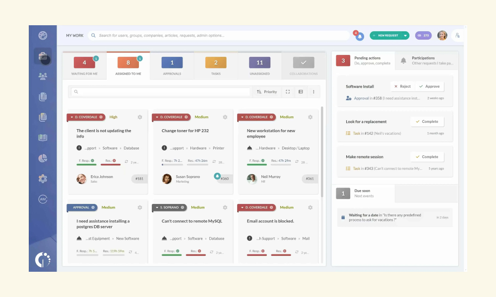Open the Priority sort control
Viewport: 496px width, 297px height.
point(267,92)
